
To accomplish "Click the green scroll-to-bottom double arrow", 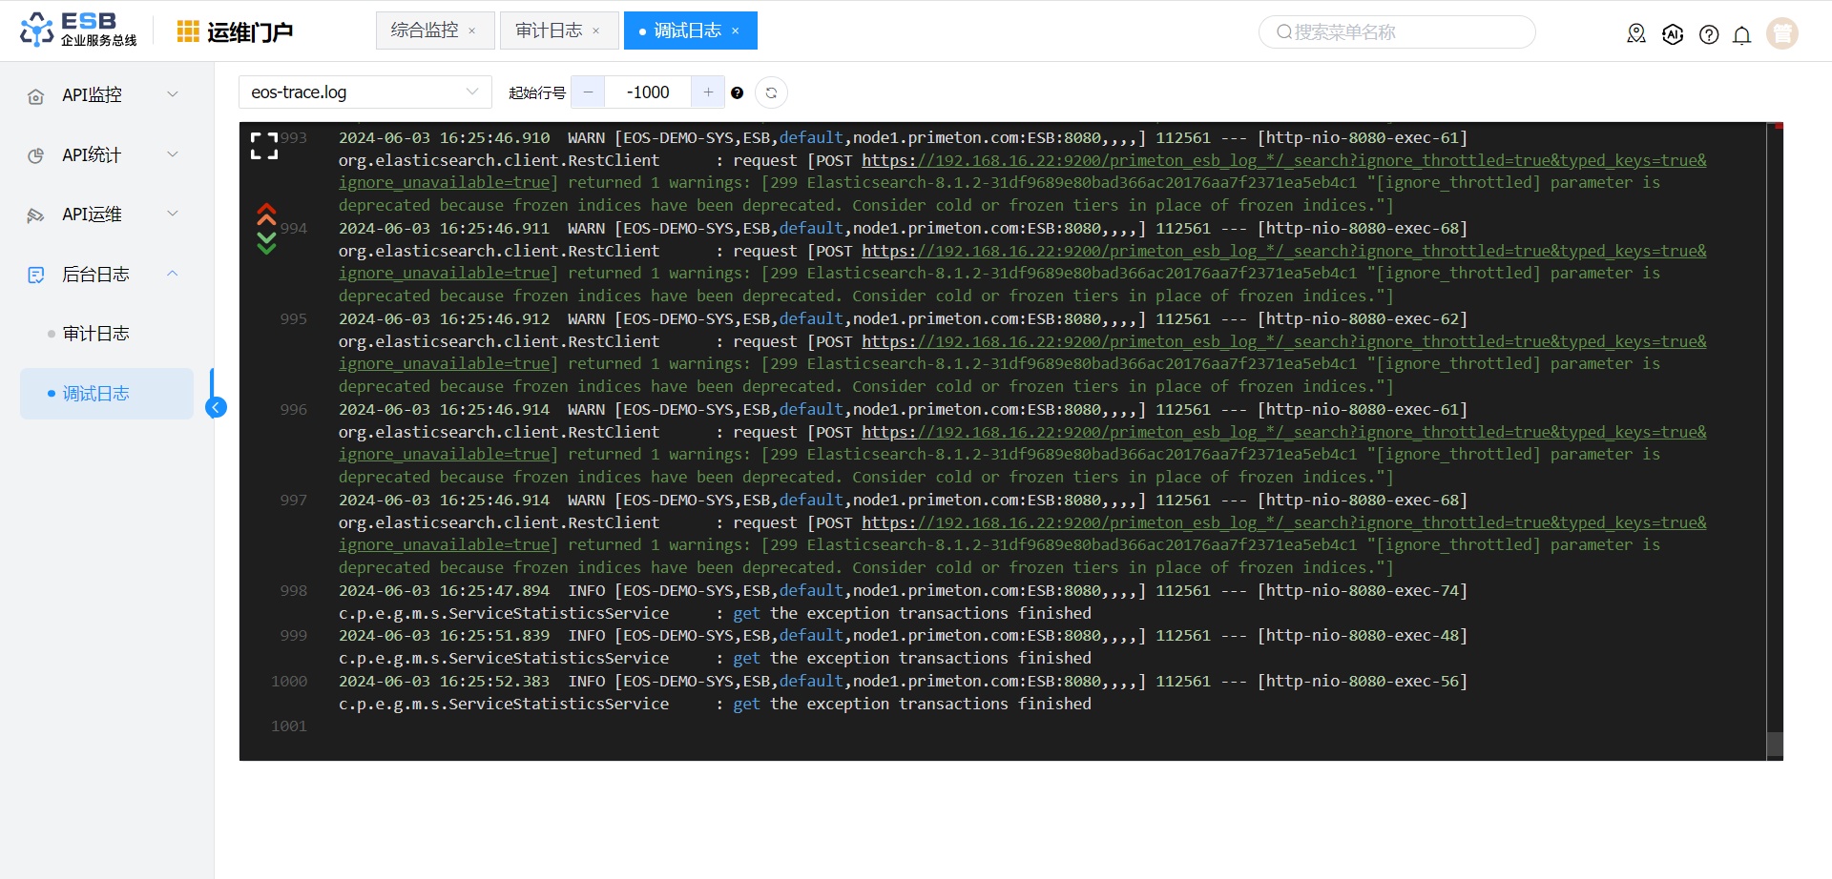I will point(266,243).
